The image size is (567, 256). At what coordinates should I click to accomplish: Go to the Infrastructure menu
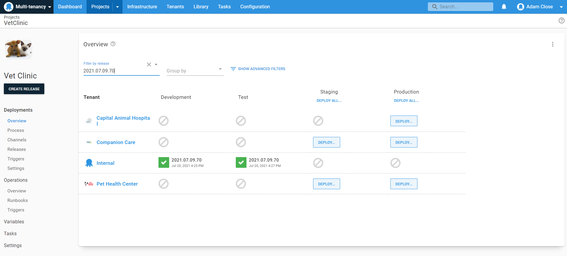point(142,7)
